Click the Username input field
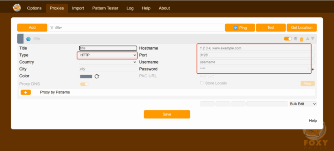This screenshot has height=151, width=334. [x=257, y=62]
